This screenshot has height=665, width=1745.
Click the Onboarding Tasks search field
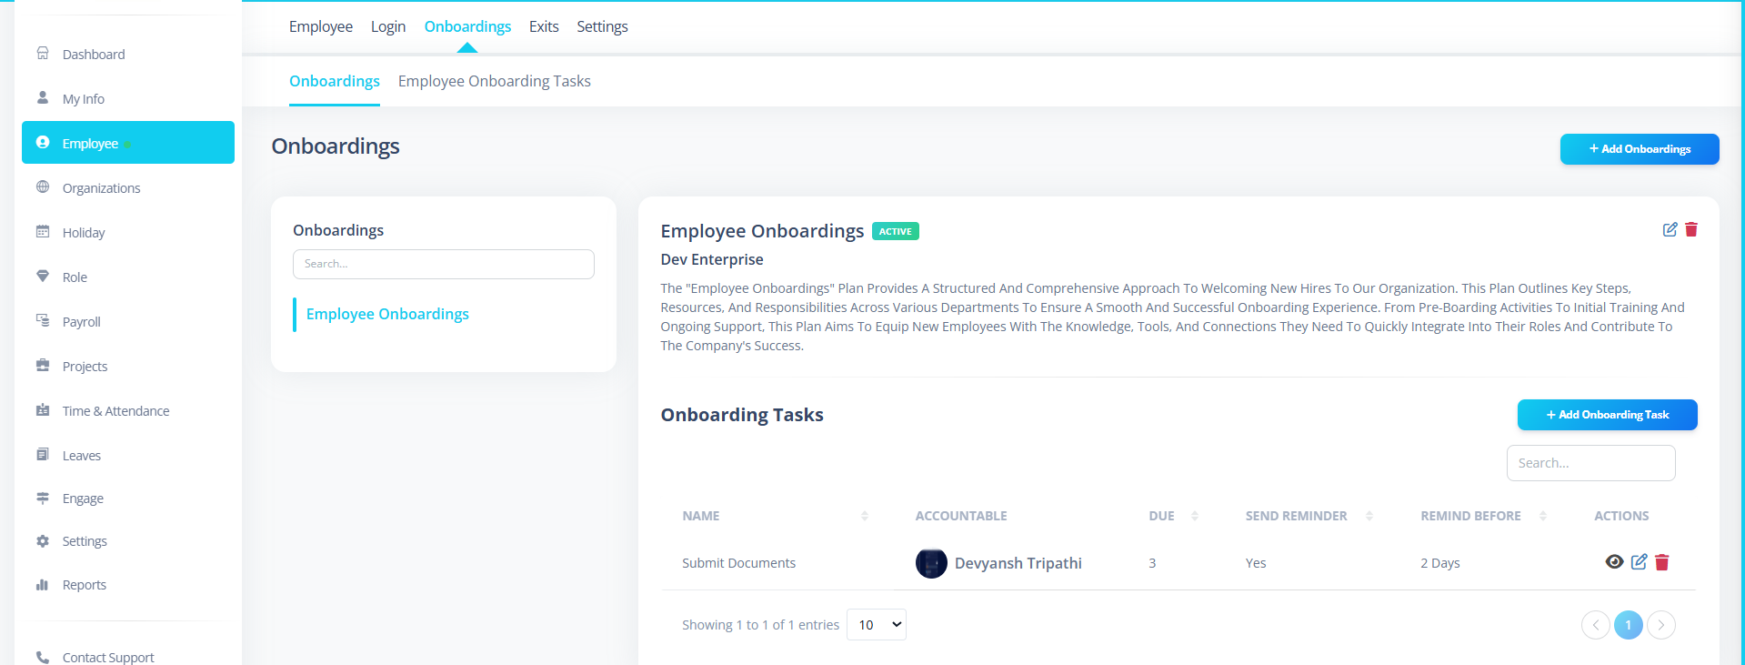click(1591, 463)
